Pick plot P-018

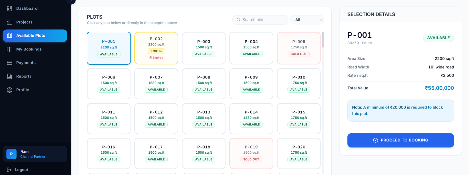point(204,153)
